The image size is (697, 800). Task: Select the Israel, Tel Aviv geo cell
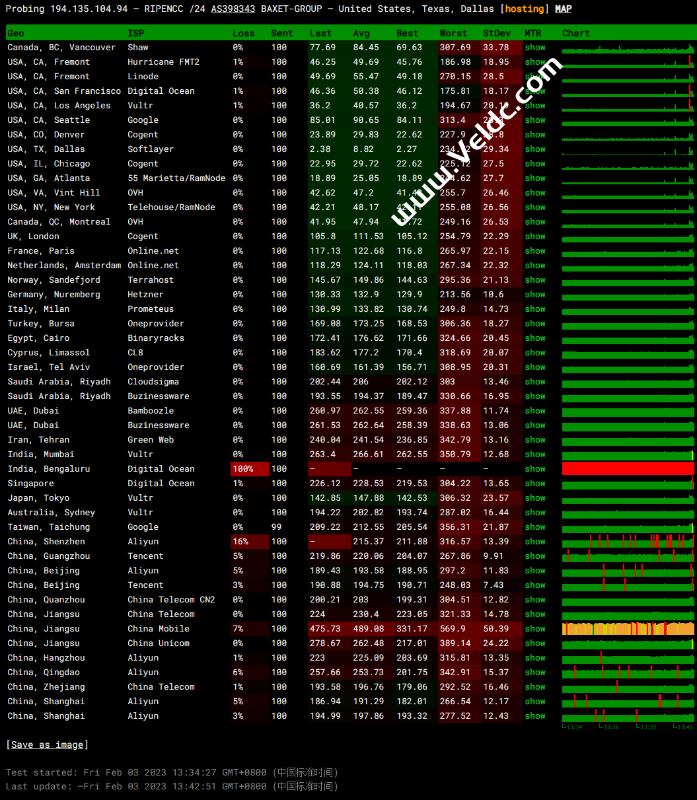(48, 367)
